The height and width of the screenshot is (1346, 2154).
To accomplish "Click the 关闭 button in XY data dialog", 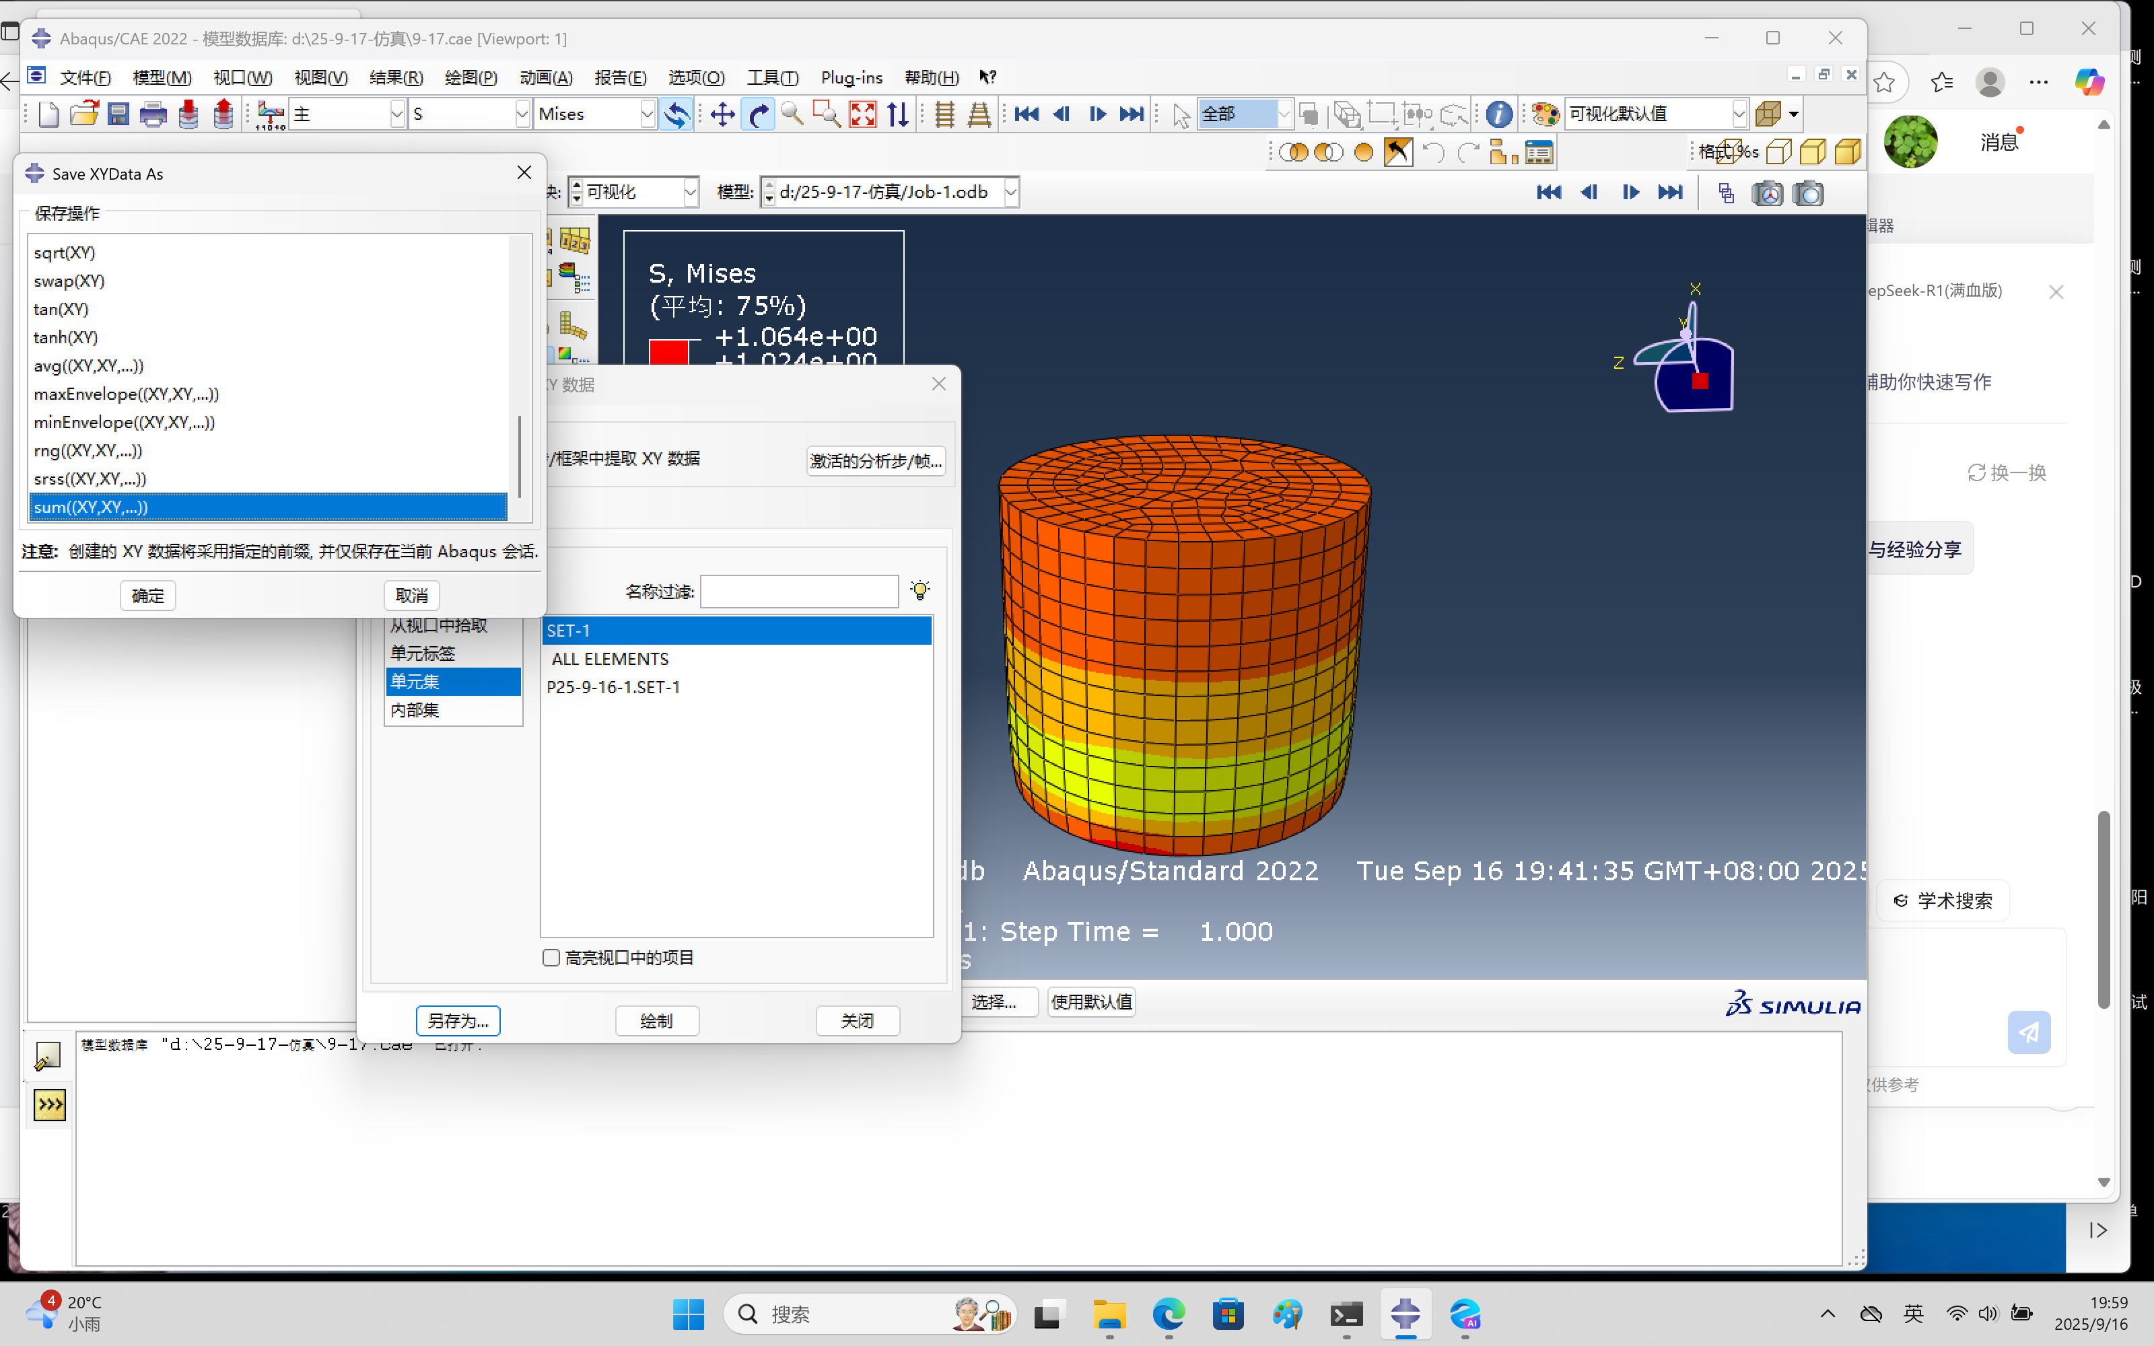I will pos(857,1020).
